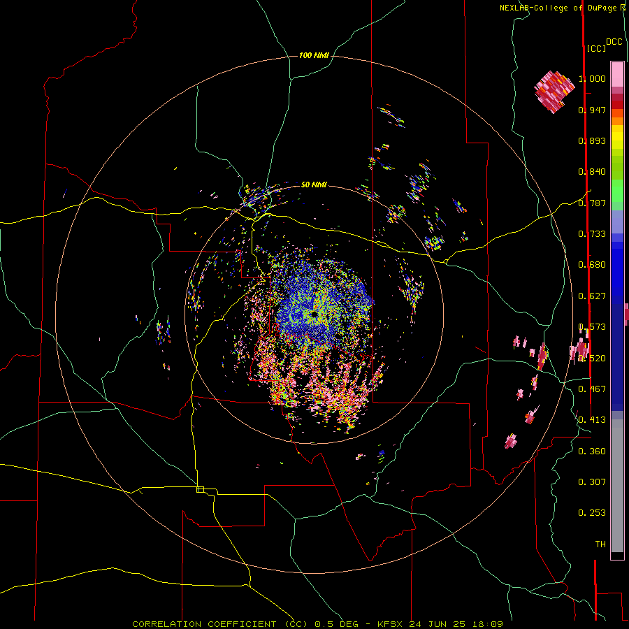
Task: Click the 50 NMI range ring label
Action: (x=314, y=185)
